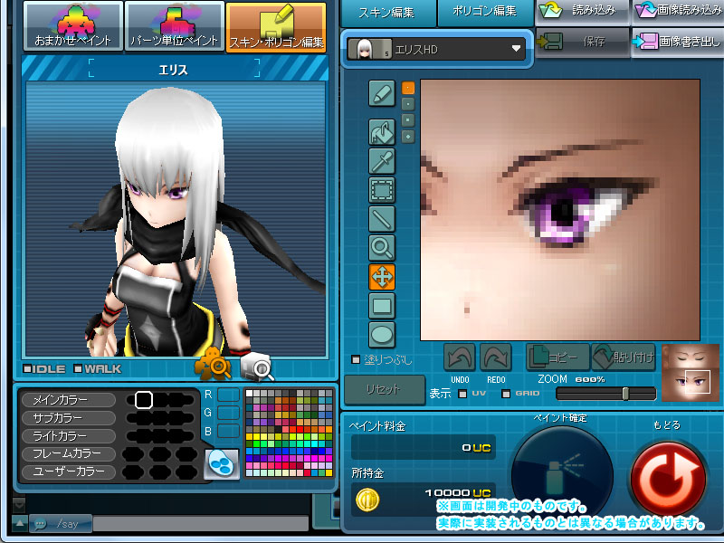Choose the largest round brush size
724x543 pixels.
(x=408, y=137)
